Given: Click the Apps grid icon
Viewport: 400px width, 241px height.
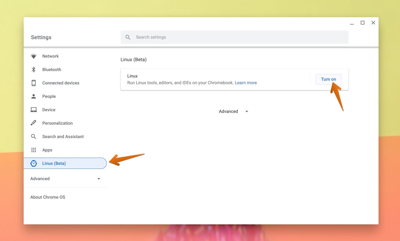Looking at the screenshot, I should click(x=34, y=150).
